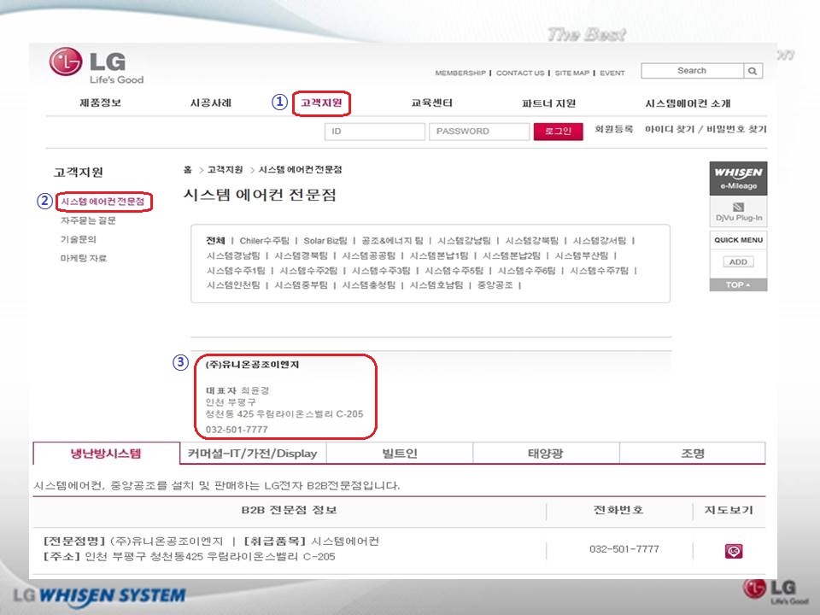
Task: Filter by 시스템경남팀
Action: click(x=233, y=255)
